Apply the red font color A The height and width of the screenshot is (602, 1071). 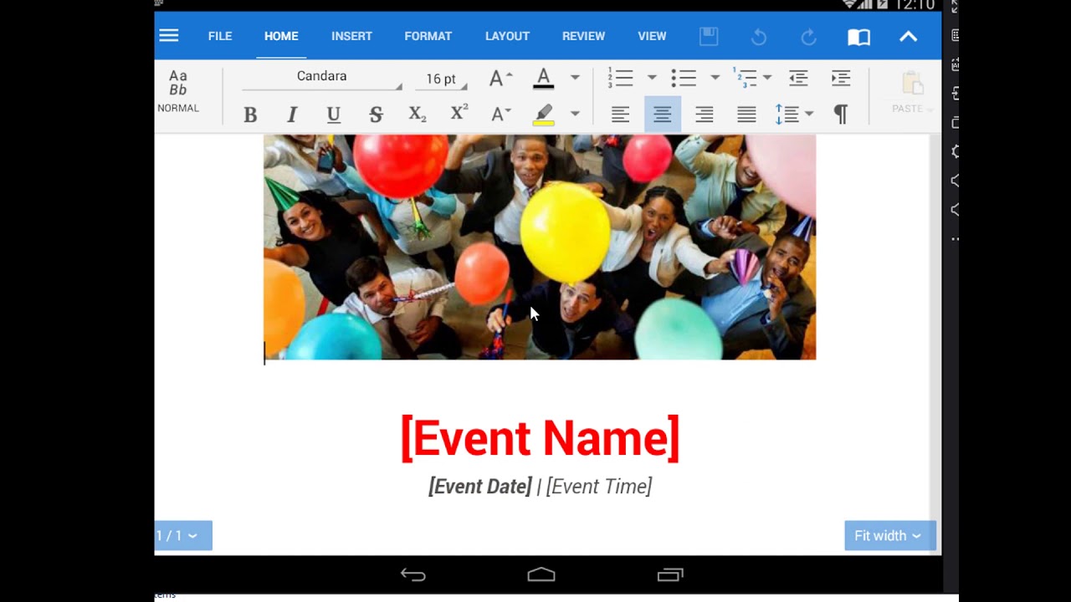[x=543, y=79]
